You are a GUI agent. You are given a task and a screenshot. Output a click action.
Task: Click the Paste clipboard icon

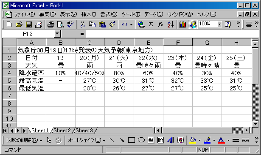click(102, 24)
